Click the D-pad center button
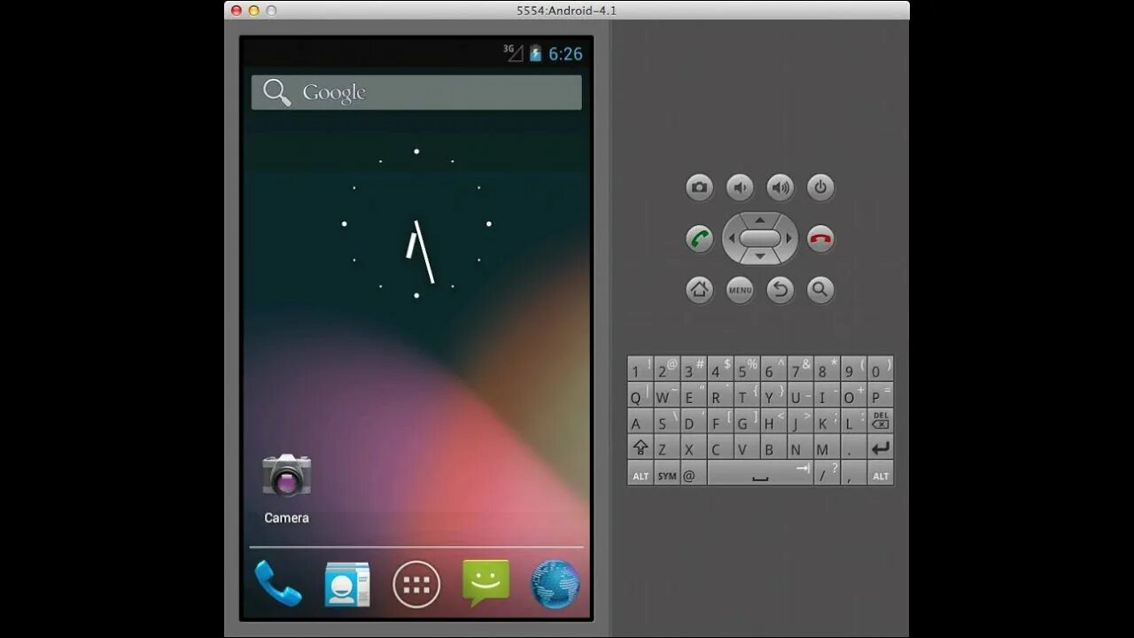 tap(760, 238)
